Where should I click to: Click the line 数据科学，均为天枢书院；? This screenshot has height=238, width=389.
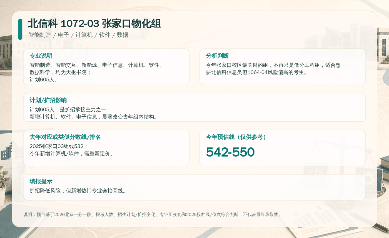tap(60, 72)
